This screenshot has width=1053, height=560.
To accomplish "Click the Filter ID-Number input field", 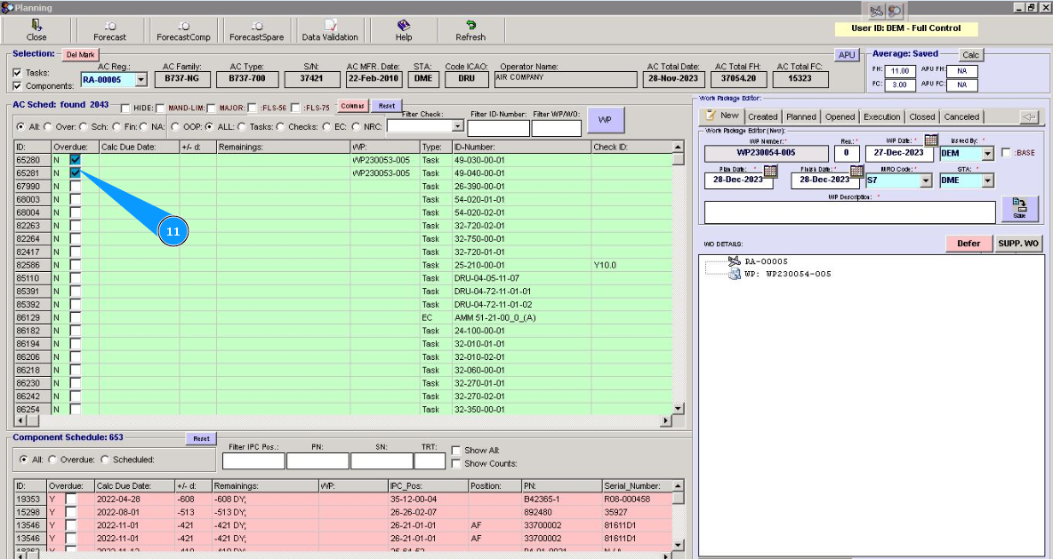I will pos(498,128).
